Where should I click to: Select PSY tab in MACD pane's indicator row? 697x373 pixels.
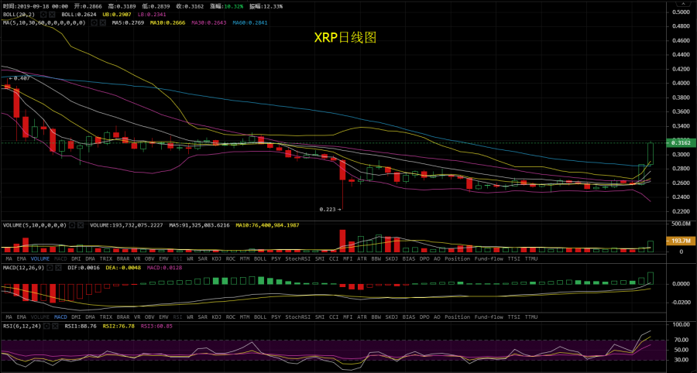276,317
